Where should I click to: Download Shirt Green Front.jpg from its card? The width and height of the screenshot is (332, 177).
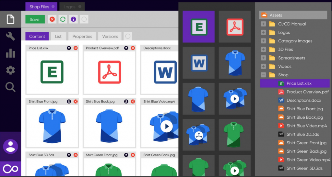(x=126, y=155)
